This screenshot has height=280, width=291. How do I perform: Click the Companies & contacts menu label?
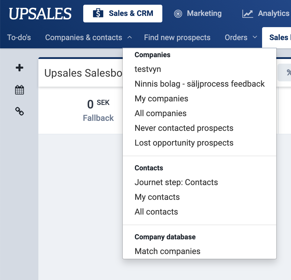(x=84, y=37)
